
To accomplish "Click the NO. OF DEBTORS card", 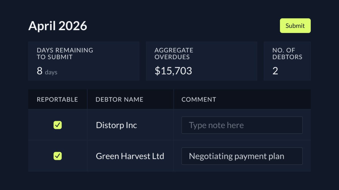I will click(x=287, y=61).
